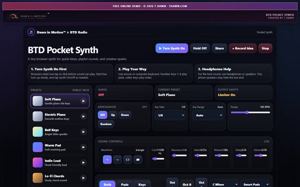Screen dimensions: 300x187
Task: Select the Soft Piano preset name
Action: point(52,99)
